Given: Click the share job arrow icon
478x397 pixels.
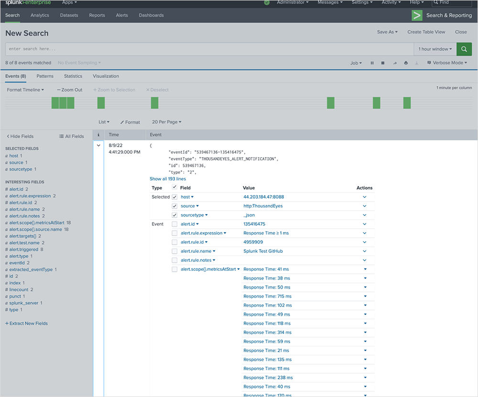Looking at the screenshot, I should pyautogui.click(x=395, y=63).
